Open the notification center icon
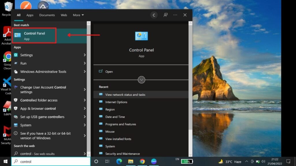The width and height of the screenshot is (296, 166). coord(288,161)
